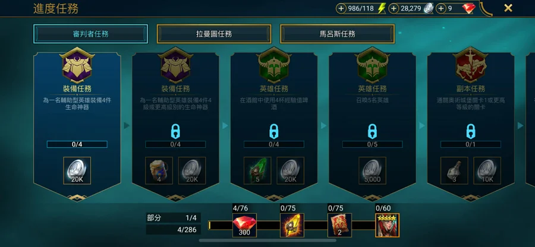
Task: Open the five-star hero reward portrait
Action: 387,225
